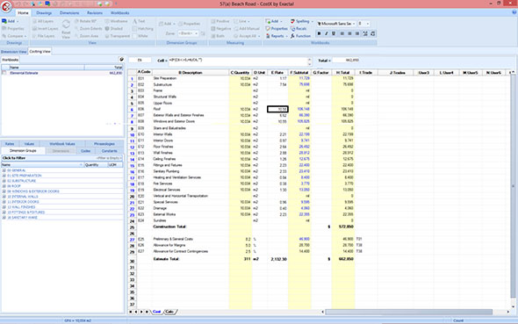Open the font name dropdown
Screen dimensions: 518x324
[354, 24]
